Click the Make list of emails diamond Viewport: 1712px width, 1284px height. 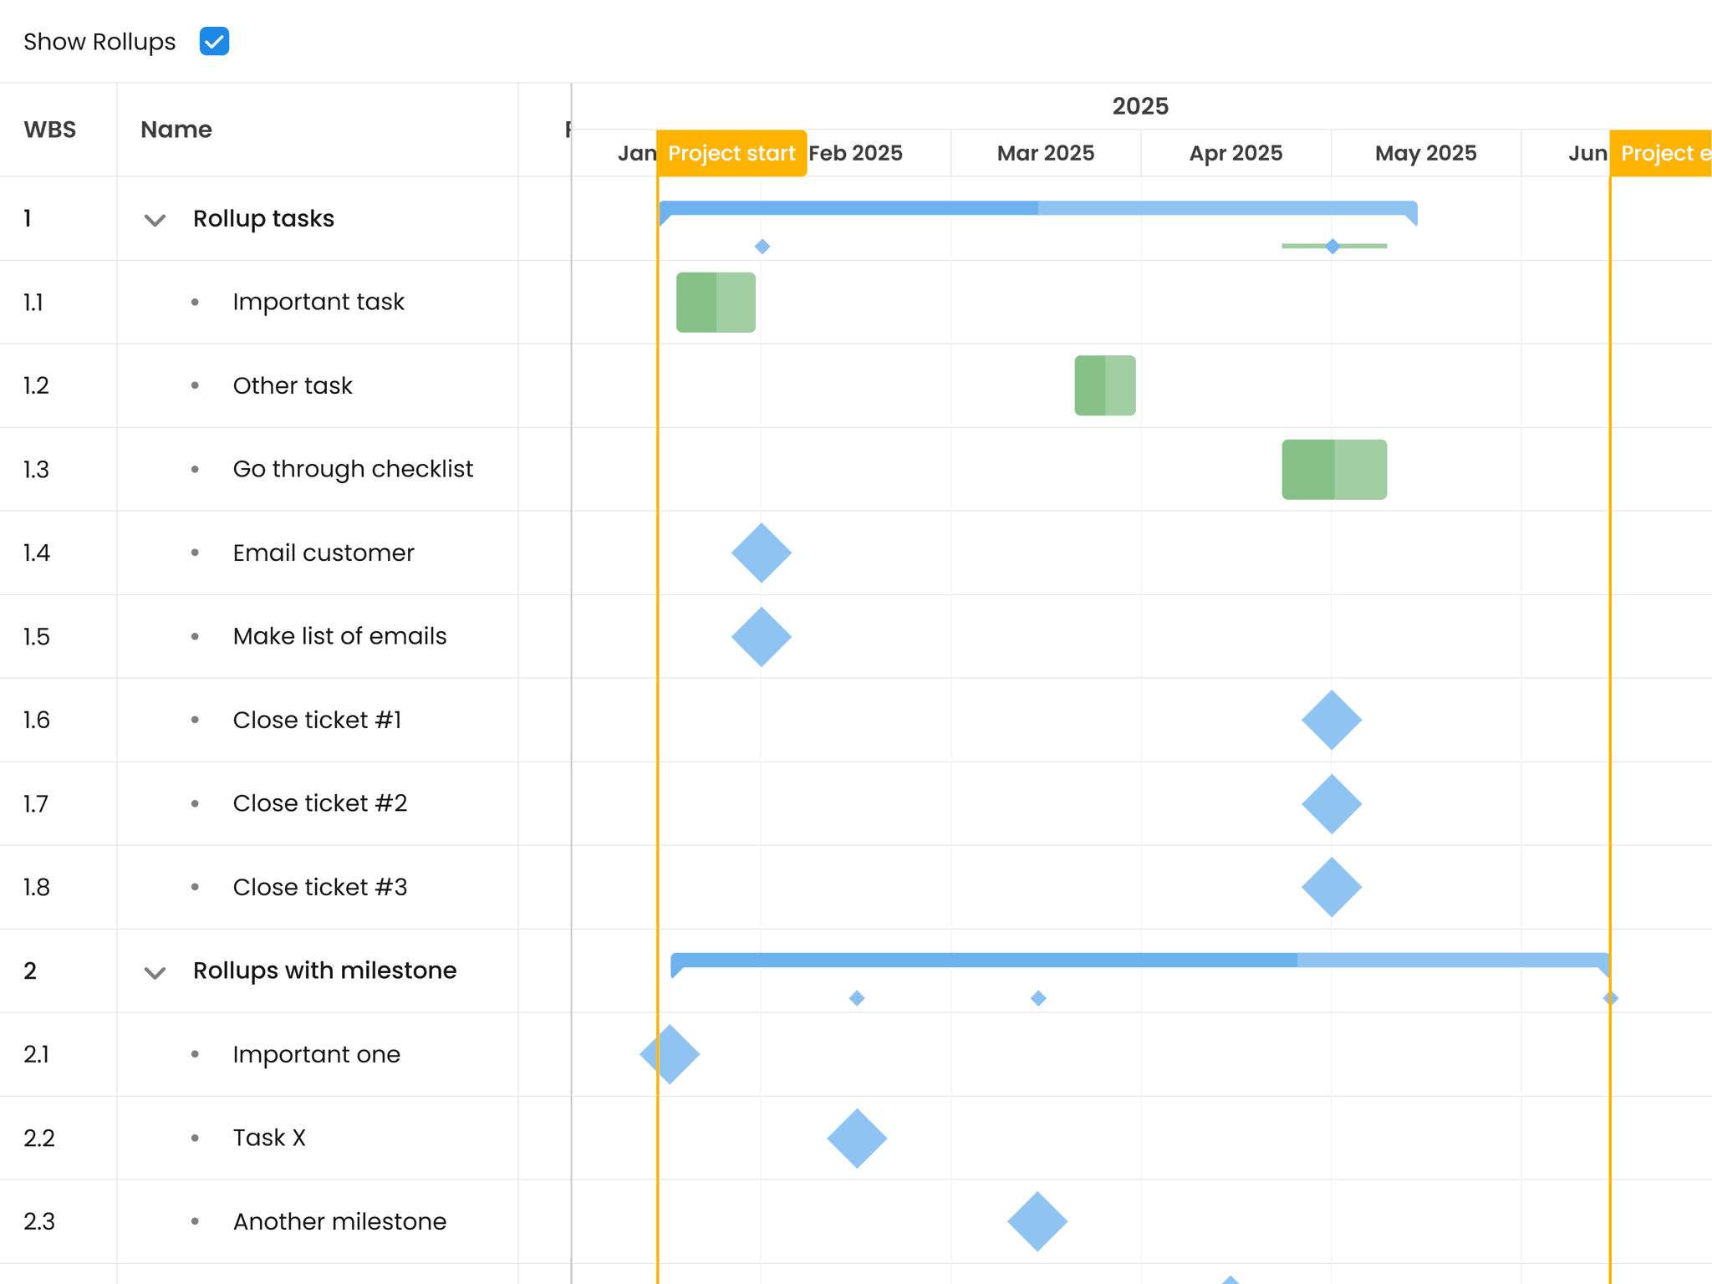pos(761,636)
